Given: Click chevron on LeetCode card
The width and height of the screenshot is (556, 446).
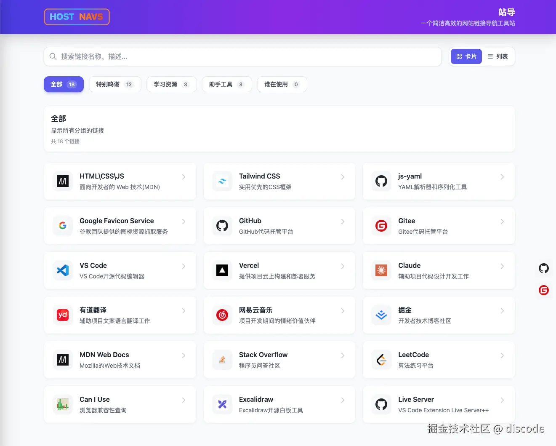Looking at the screenshot, I should pyautogui.click(x=502, y=355).
